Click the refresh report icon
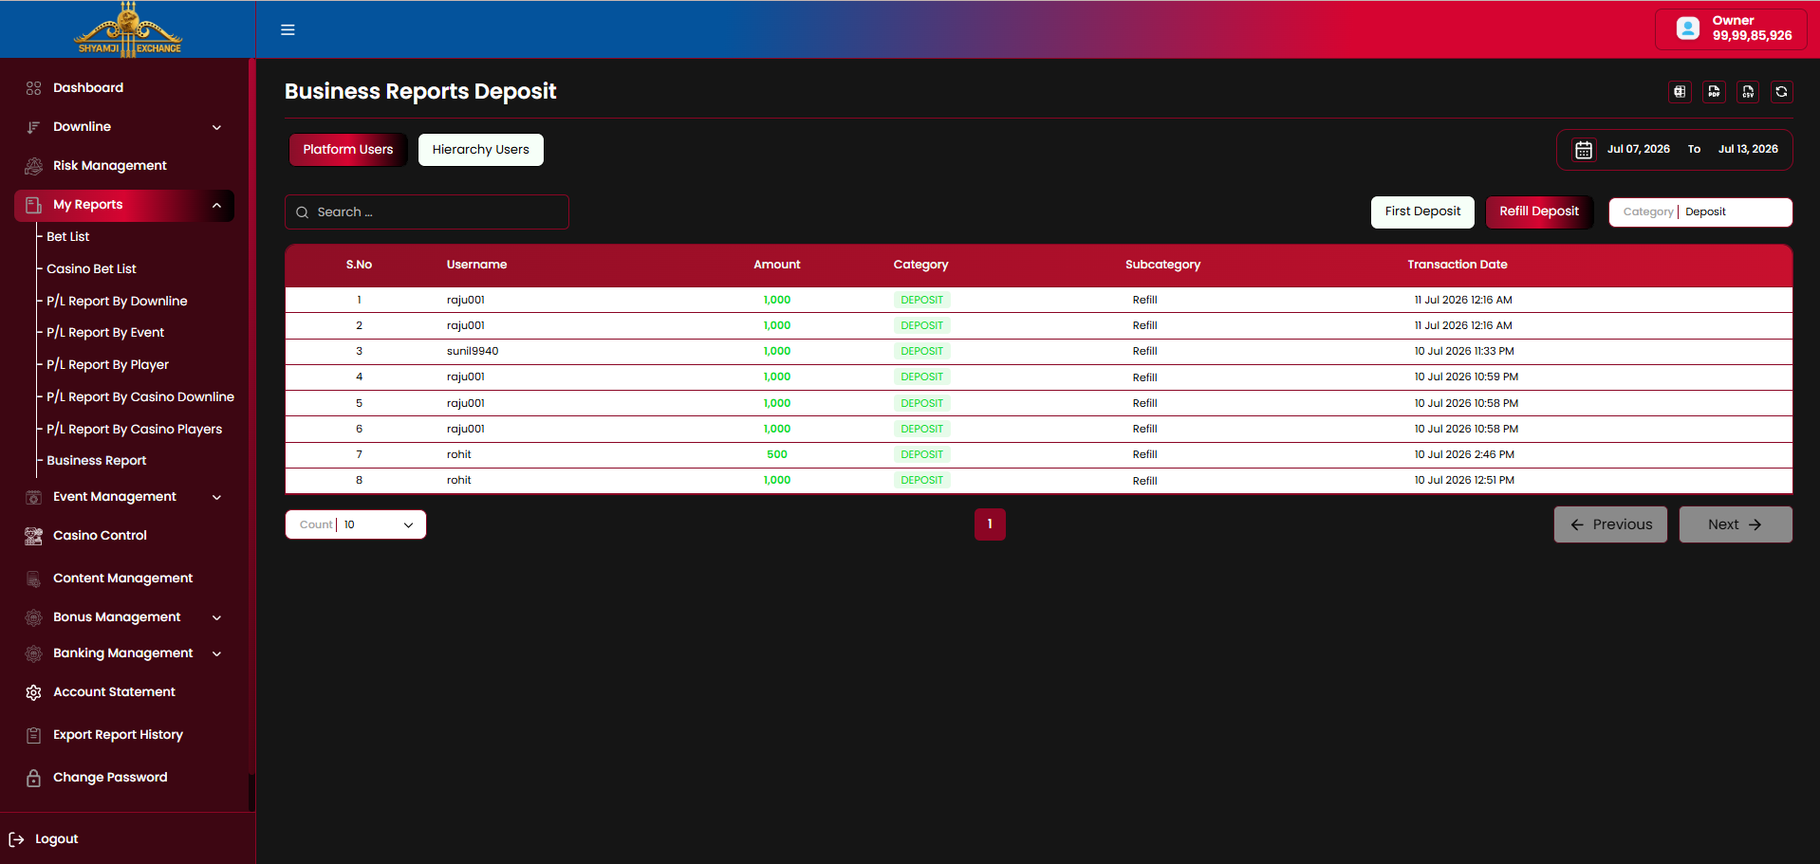Image resolution: width=1820 pixels, height=864 pixels. point(1781,92)
